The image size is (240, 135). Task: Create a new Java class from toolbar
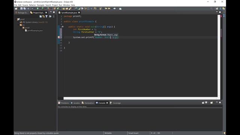pyautogui.click(x=58, y=9)
